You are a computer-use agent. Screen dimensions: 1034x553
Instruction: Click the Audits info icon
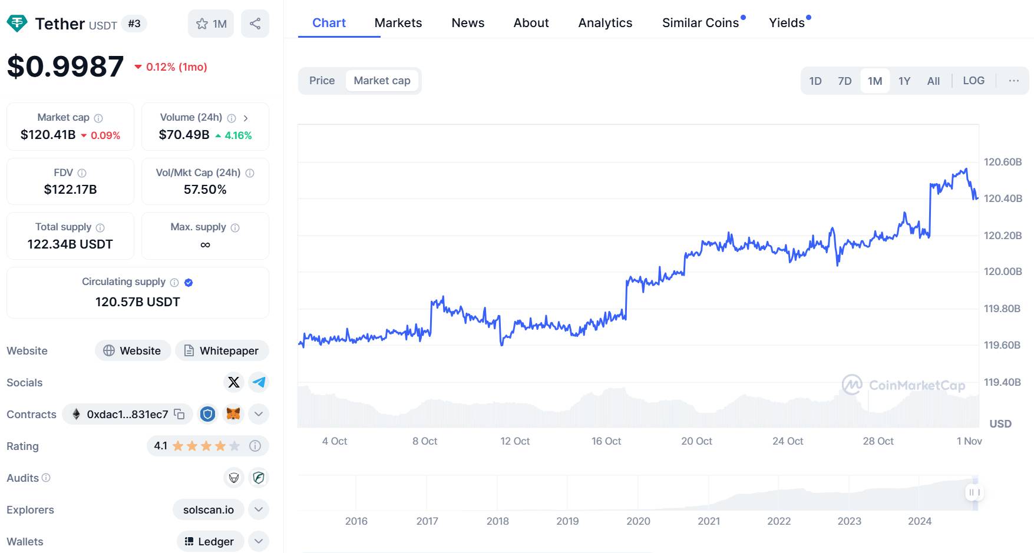(x=46, y=478)
